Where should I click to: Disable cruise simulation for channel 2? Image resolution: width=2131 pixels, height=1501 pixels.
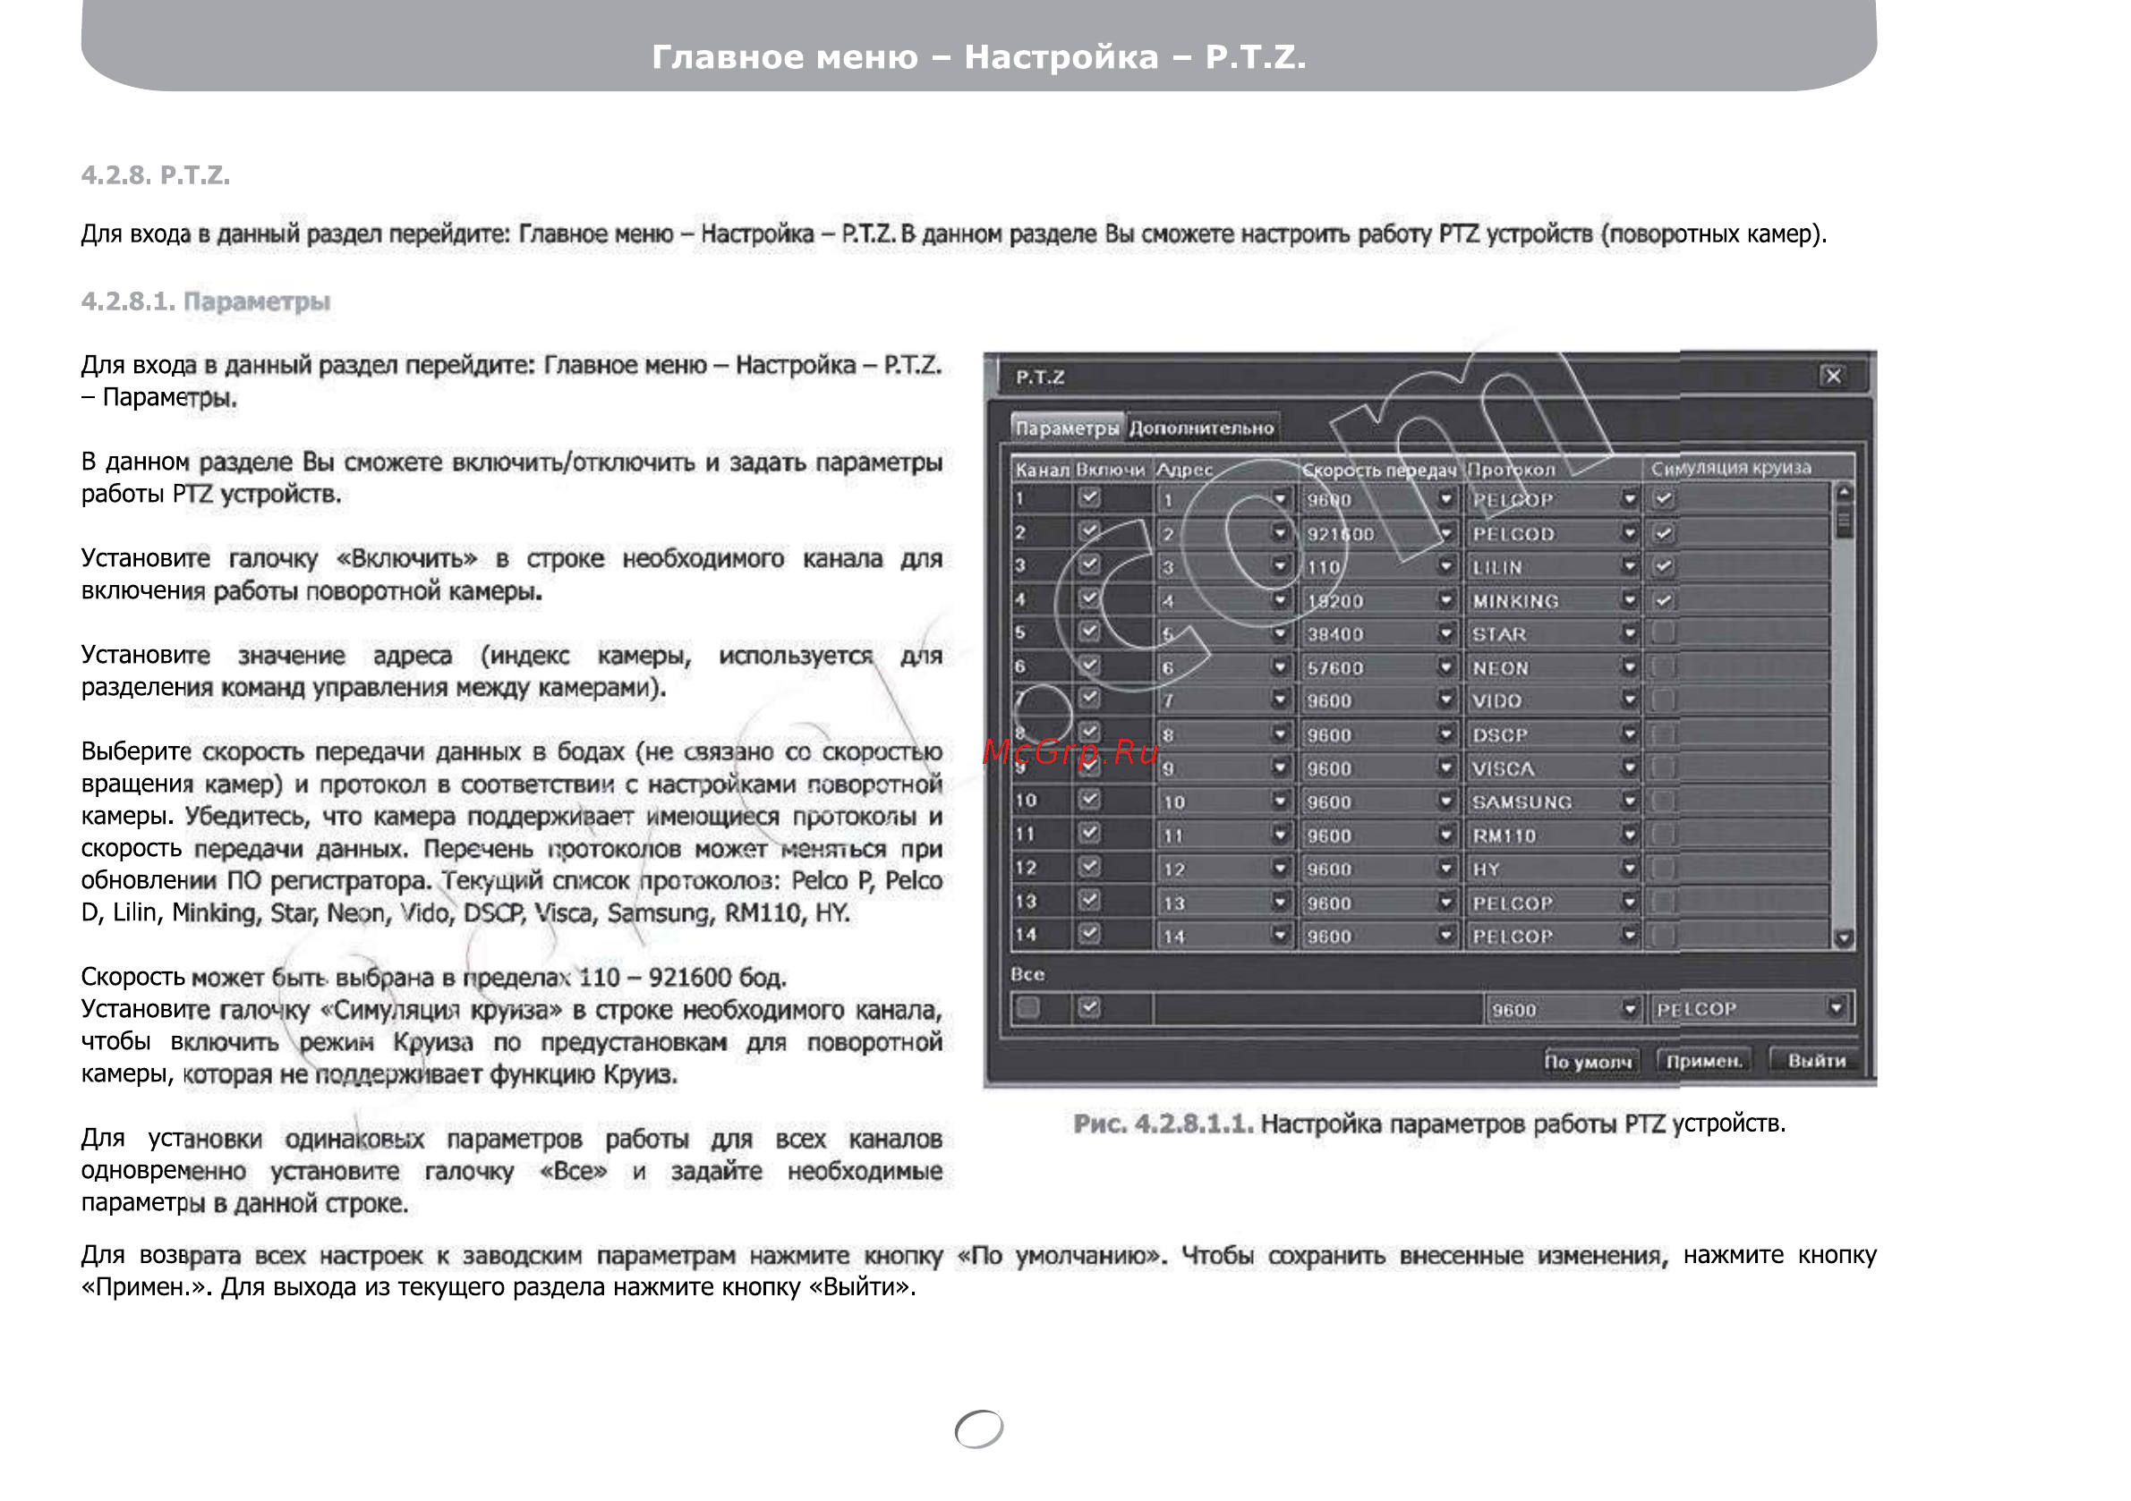[x=1663, y=533]
